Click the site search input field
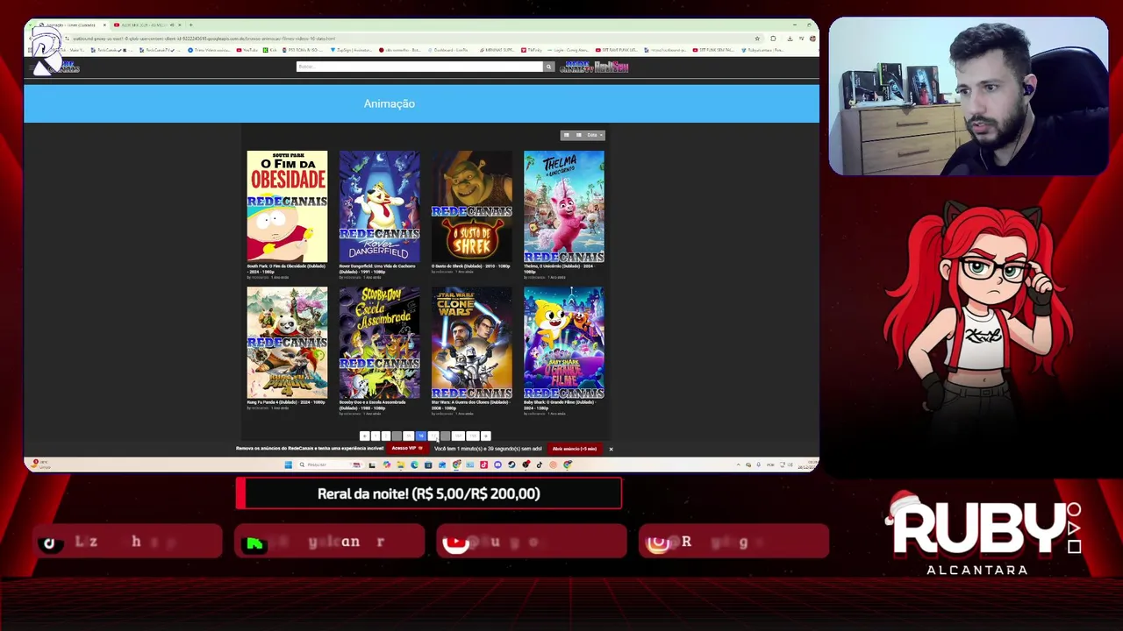 419,67
